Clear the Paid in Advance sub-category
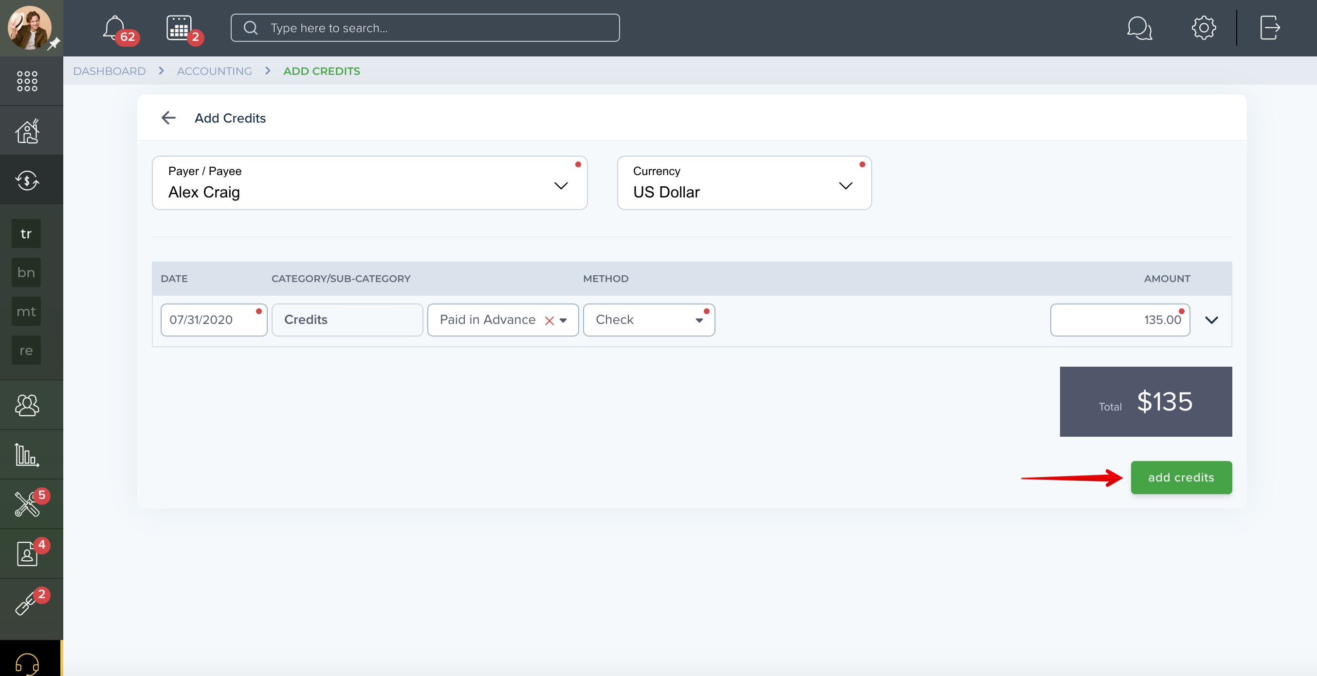This screenshot has width=1317, height=676. pos(549,320)
